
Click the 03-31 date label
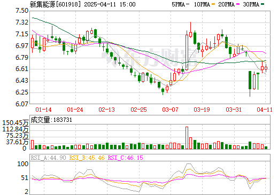[x=234, y=110]
